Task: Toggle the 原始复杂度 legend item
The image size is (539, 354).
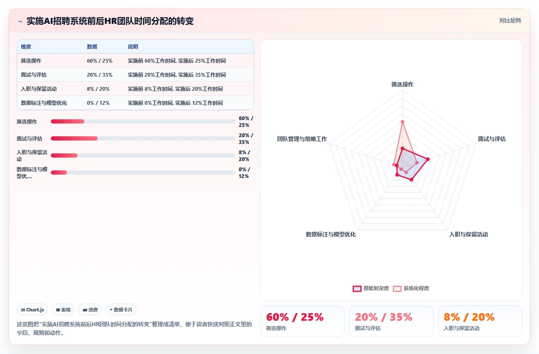Action: point(371,288)
